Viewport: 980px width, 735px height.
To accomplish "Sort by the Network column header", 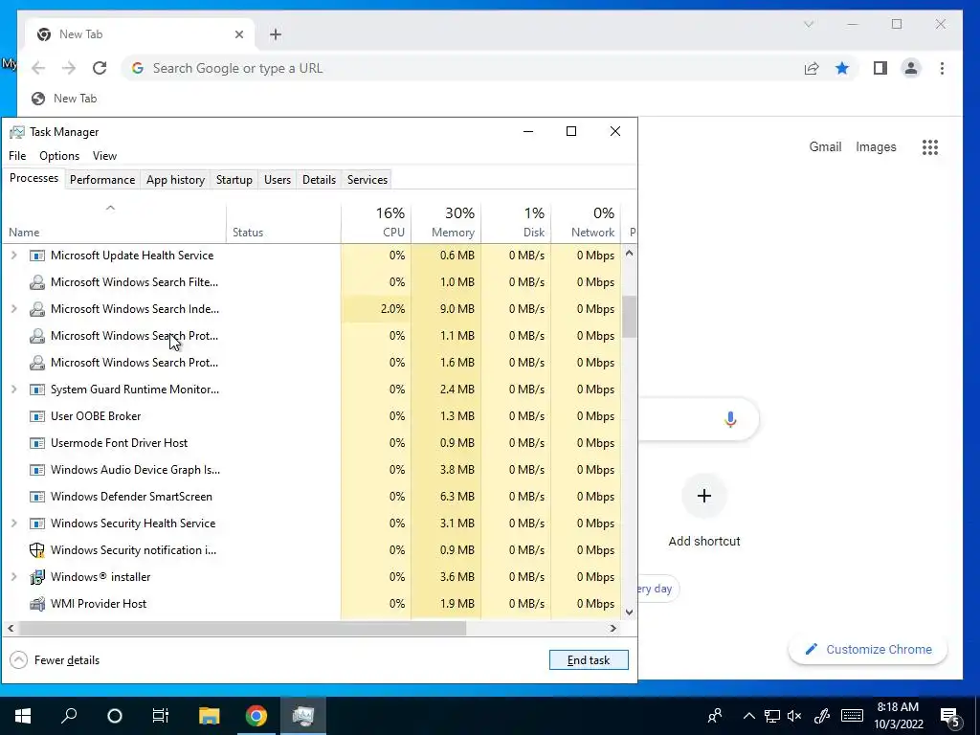I will click(x=587, y=222).
